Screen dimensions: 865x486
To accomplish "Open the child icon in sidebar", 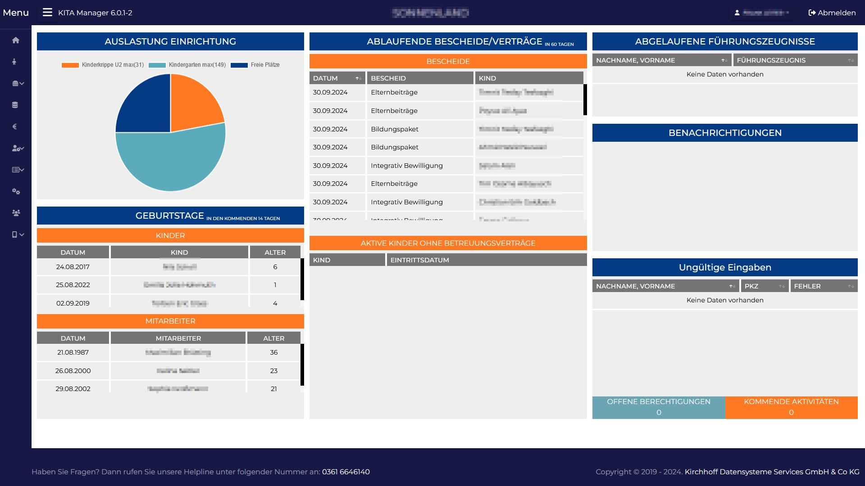I will (14, 62).
